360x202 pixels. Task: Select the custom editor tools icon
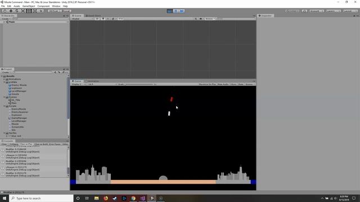(41, 11)
